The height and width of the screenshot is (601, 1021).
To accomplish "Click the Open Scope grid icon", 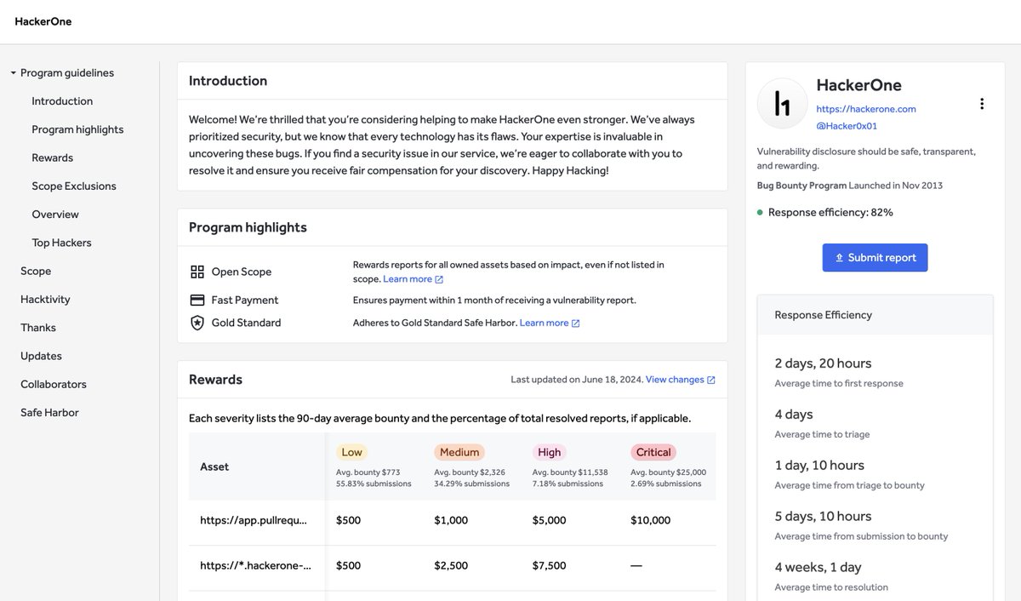I will tap(197, 271).
